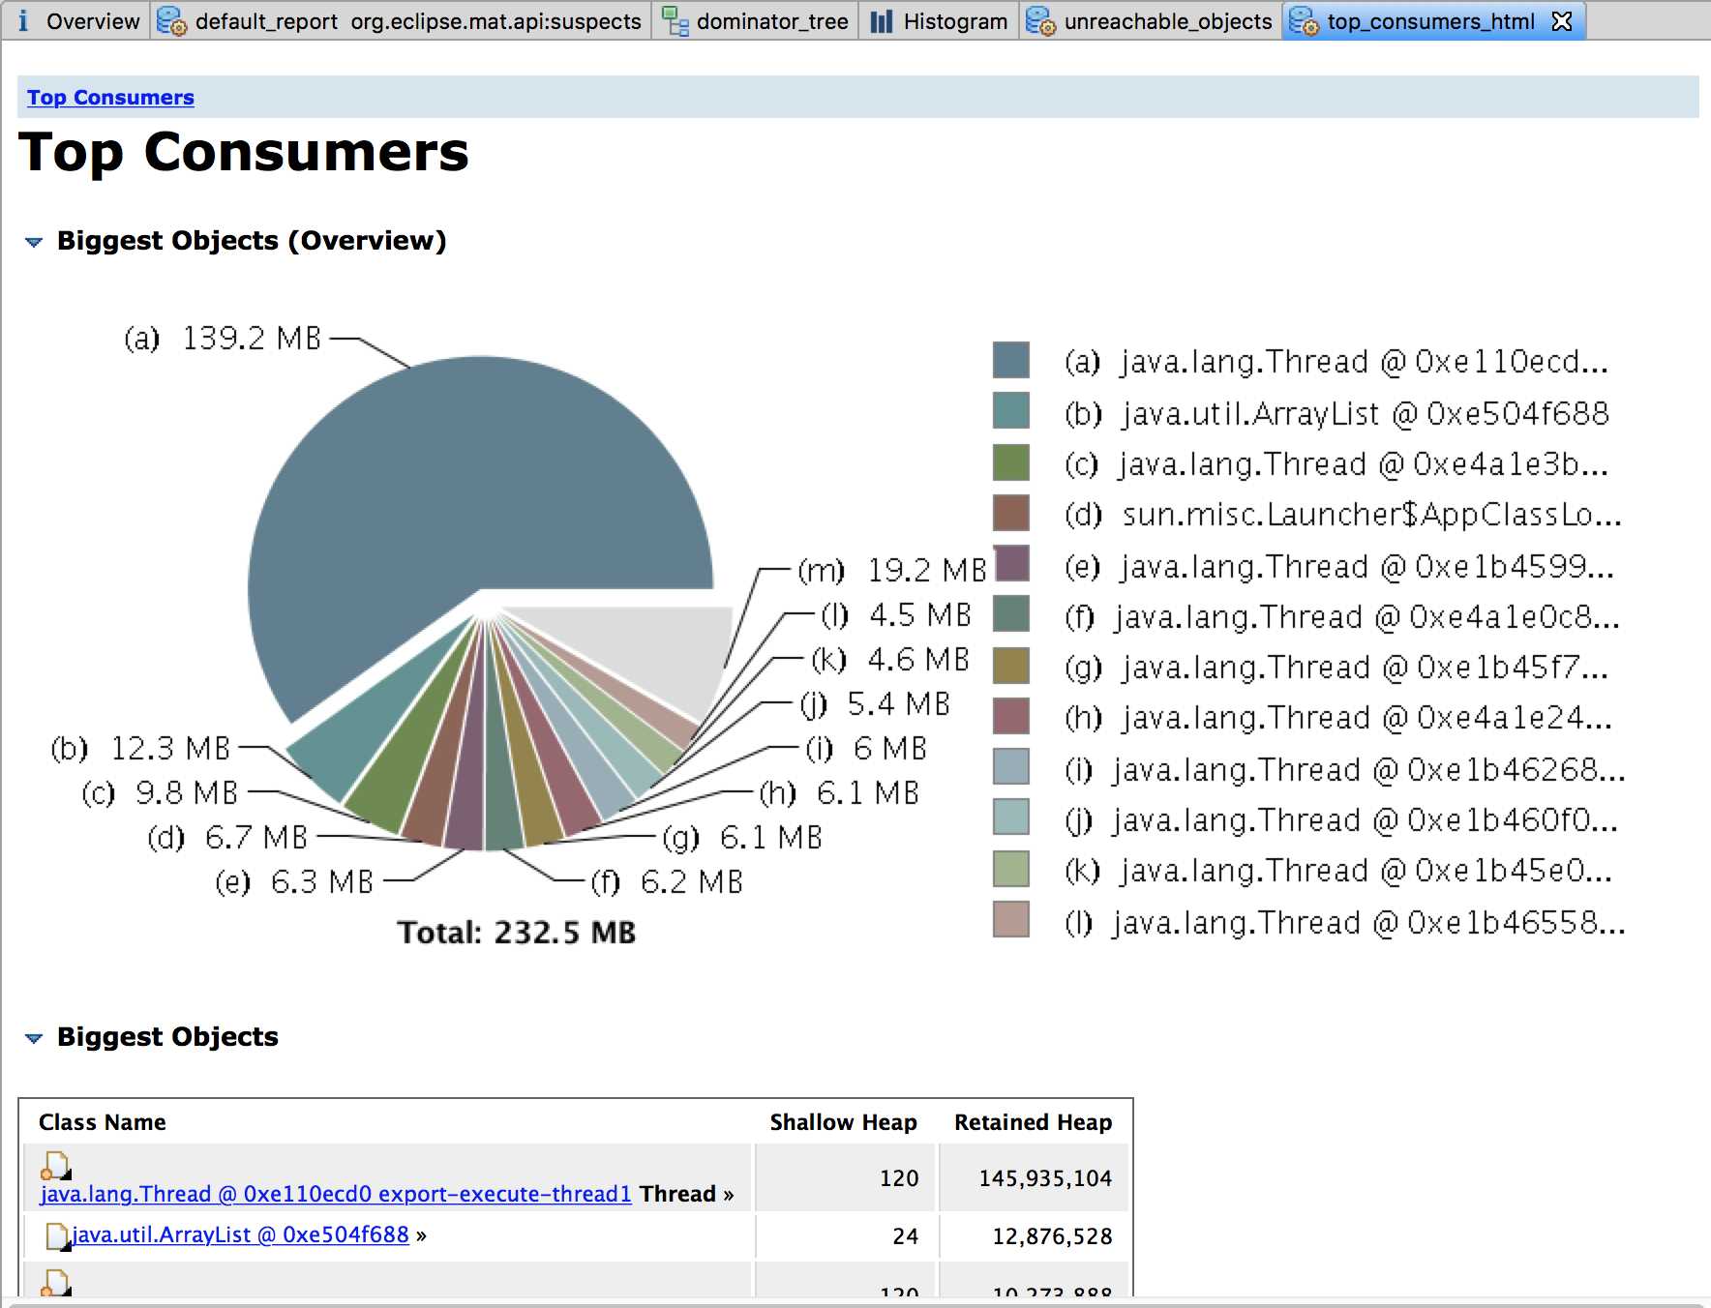Collapse the Biggest Objects section
The width and height of the screenshot is (1711, 1308).
(34, 1038)
